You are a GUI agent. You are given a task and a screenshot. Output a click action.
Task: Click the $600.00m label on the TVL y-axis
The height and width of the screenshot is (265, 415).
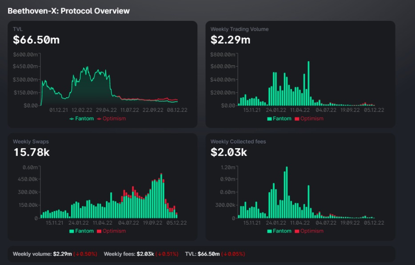25,55
